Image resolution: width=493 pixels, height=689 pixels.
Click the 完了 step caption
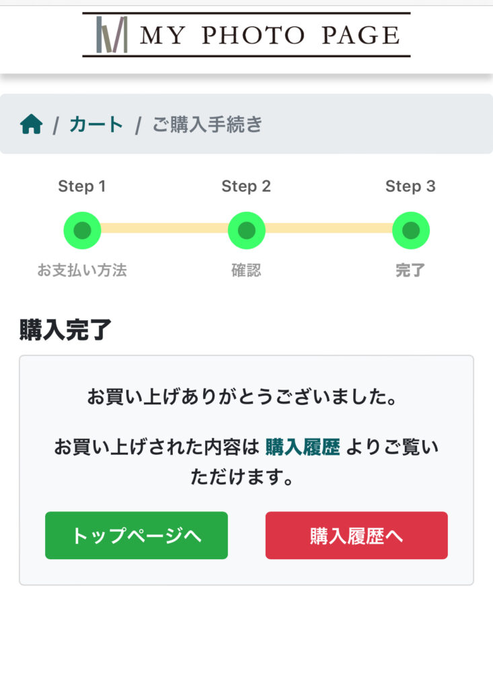click(410, 270)
